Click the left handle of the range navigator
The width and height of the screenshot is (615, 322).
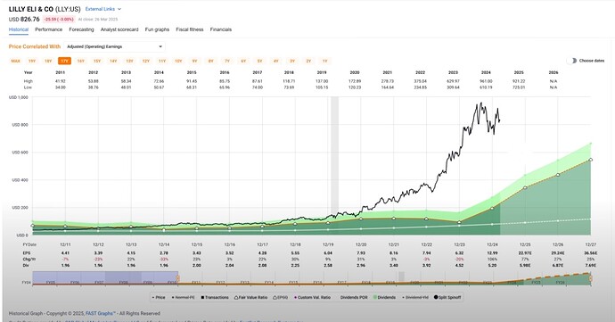(x=177, y=278)
